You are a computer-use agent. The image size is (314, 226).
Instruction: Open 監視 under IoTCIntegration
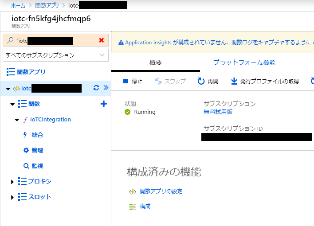(37, 166)
